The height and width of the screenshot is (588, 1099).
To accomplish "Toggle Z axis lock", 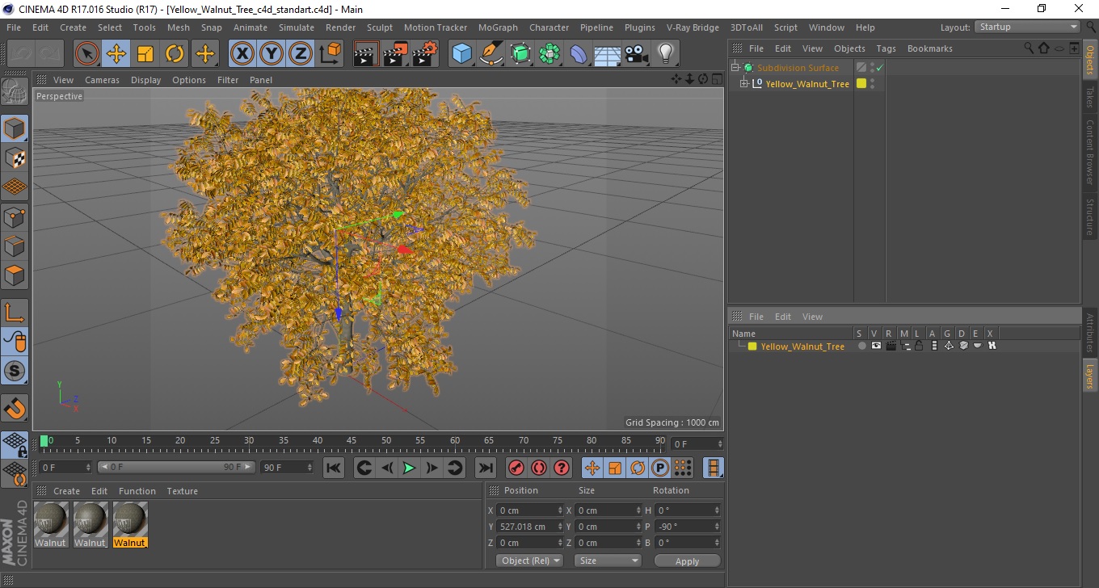I will tap(301, 54).
